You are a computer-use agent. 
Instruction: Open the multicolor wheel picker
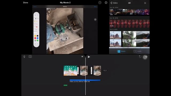click(35, 40)
